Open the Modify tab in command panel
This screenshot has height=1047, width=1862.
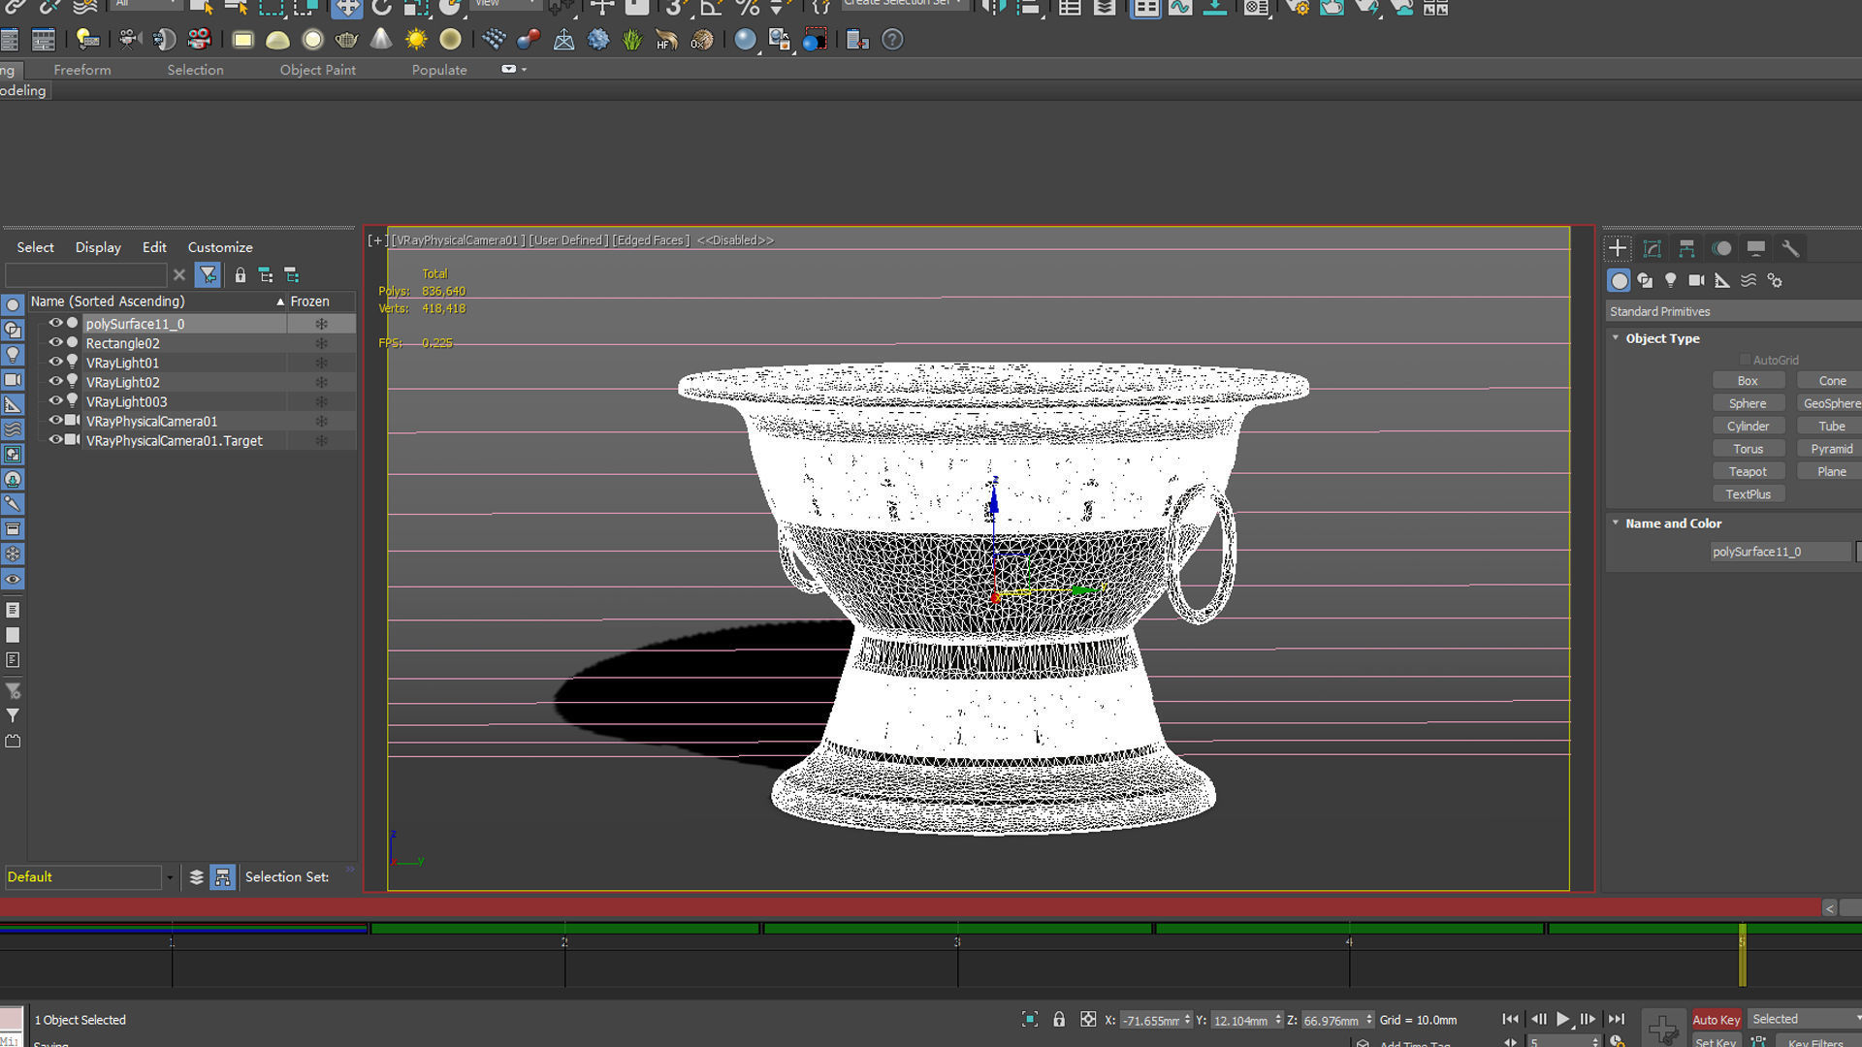(x=1653, y=248)
